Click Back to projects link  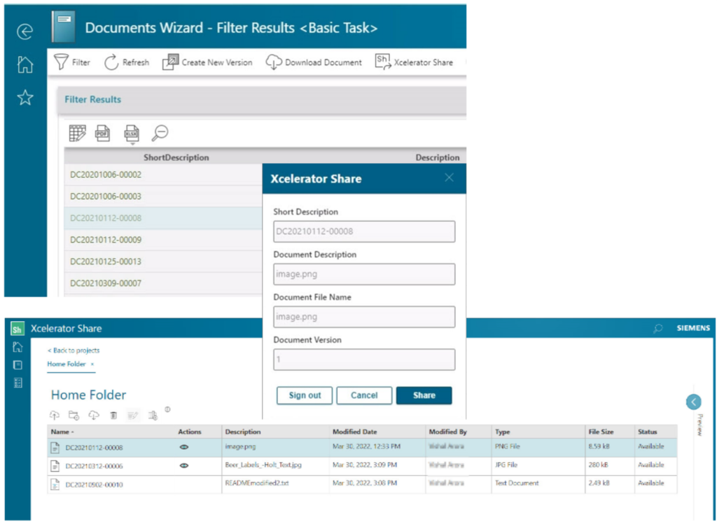coord(73,350)
